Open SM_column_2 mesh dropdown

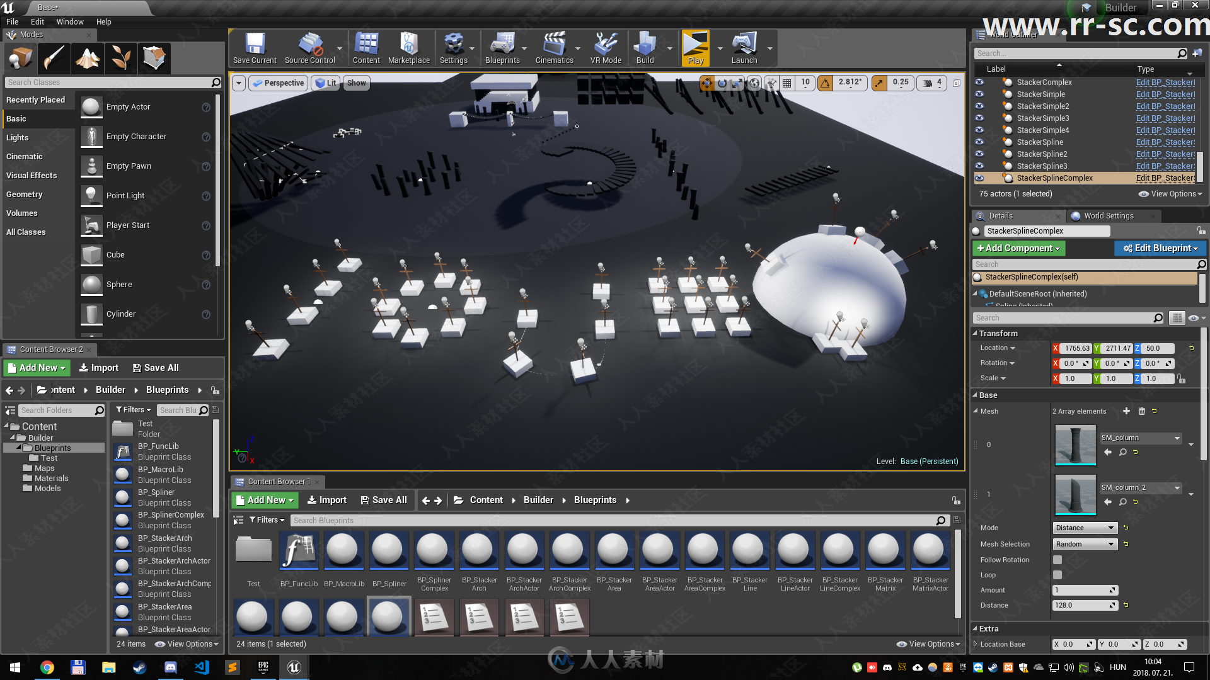point(1141,488)
